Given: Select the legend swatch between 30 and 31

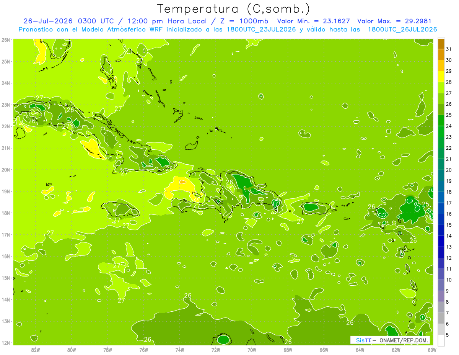Looking at the screenshot, I should point(441,55).
